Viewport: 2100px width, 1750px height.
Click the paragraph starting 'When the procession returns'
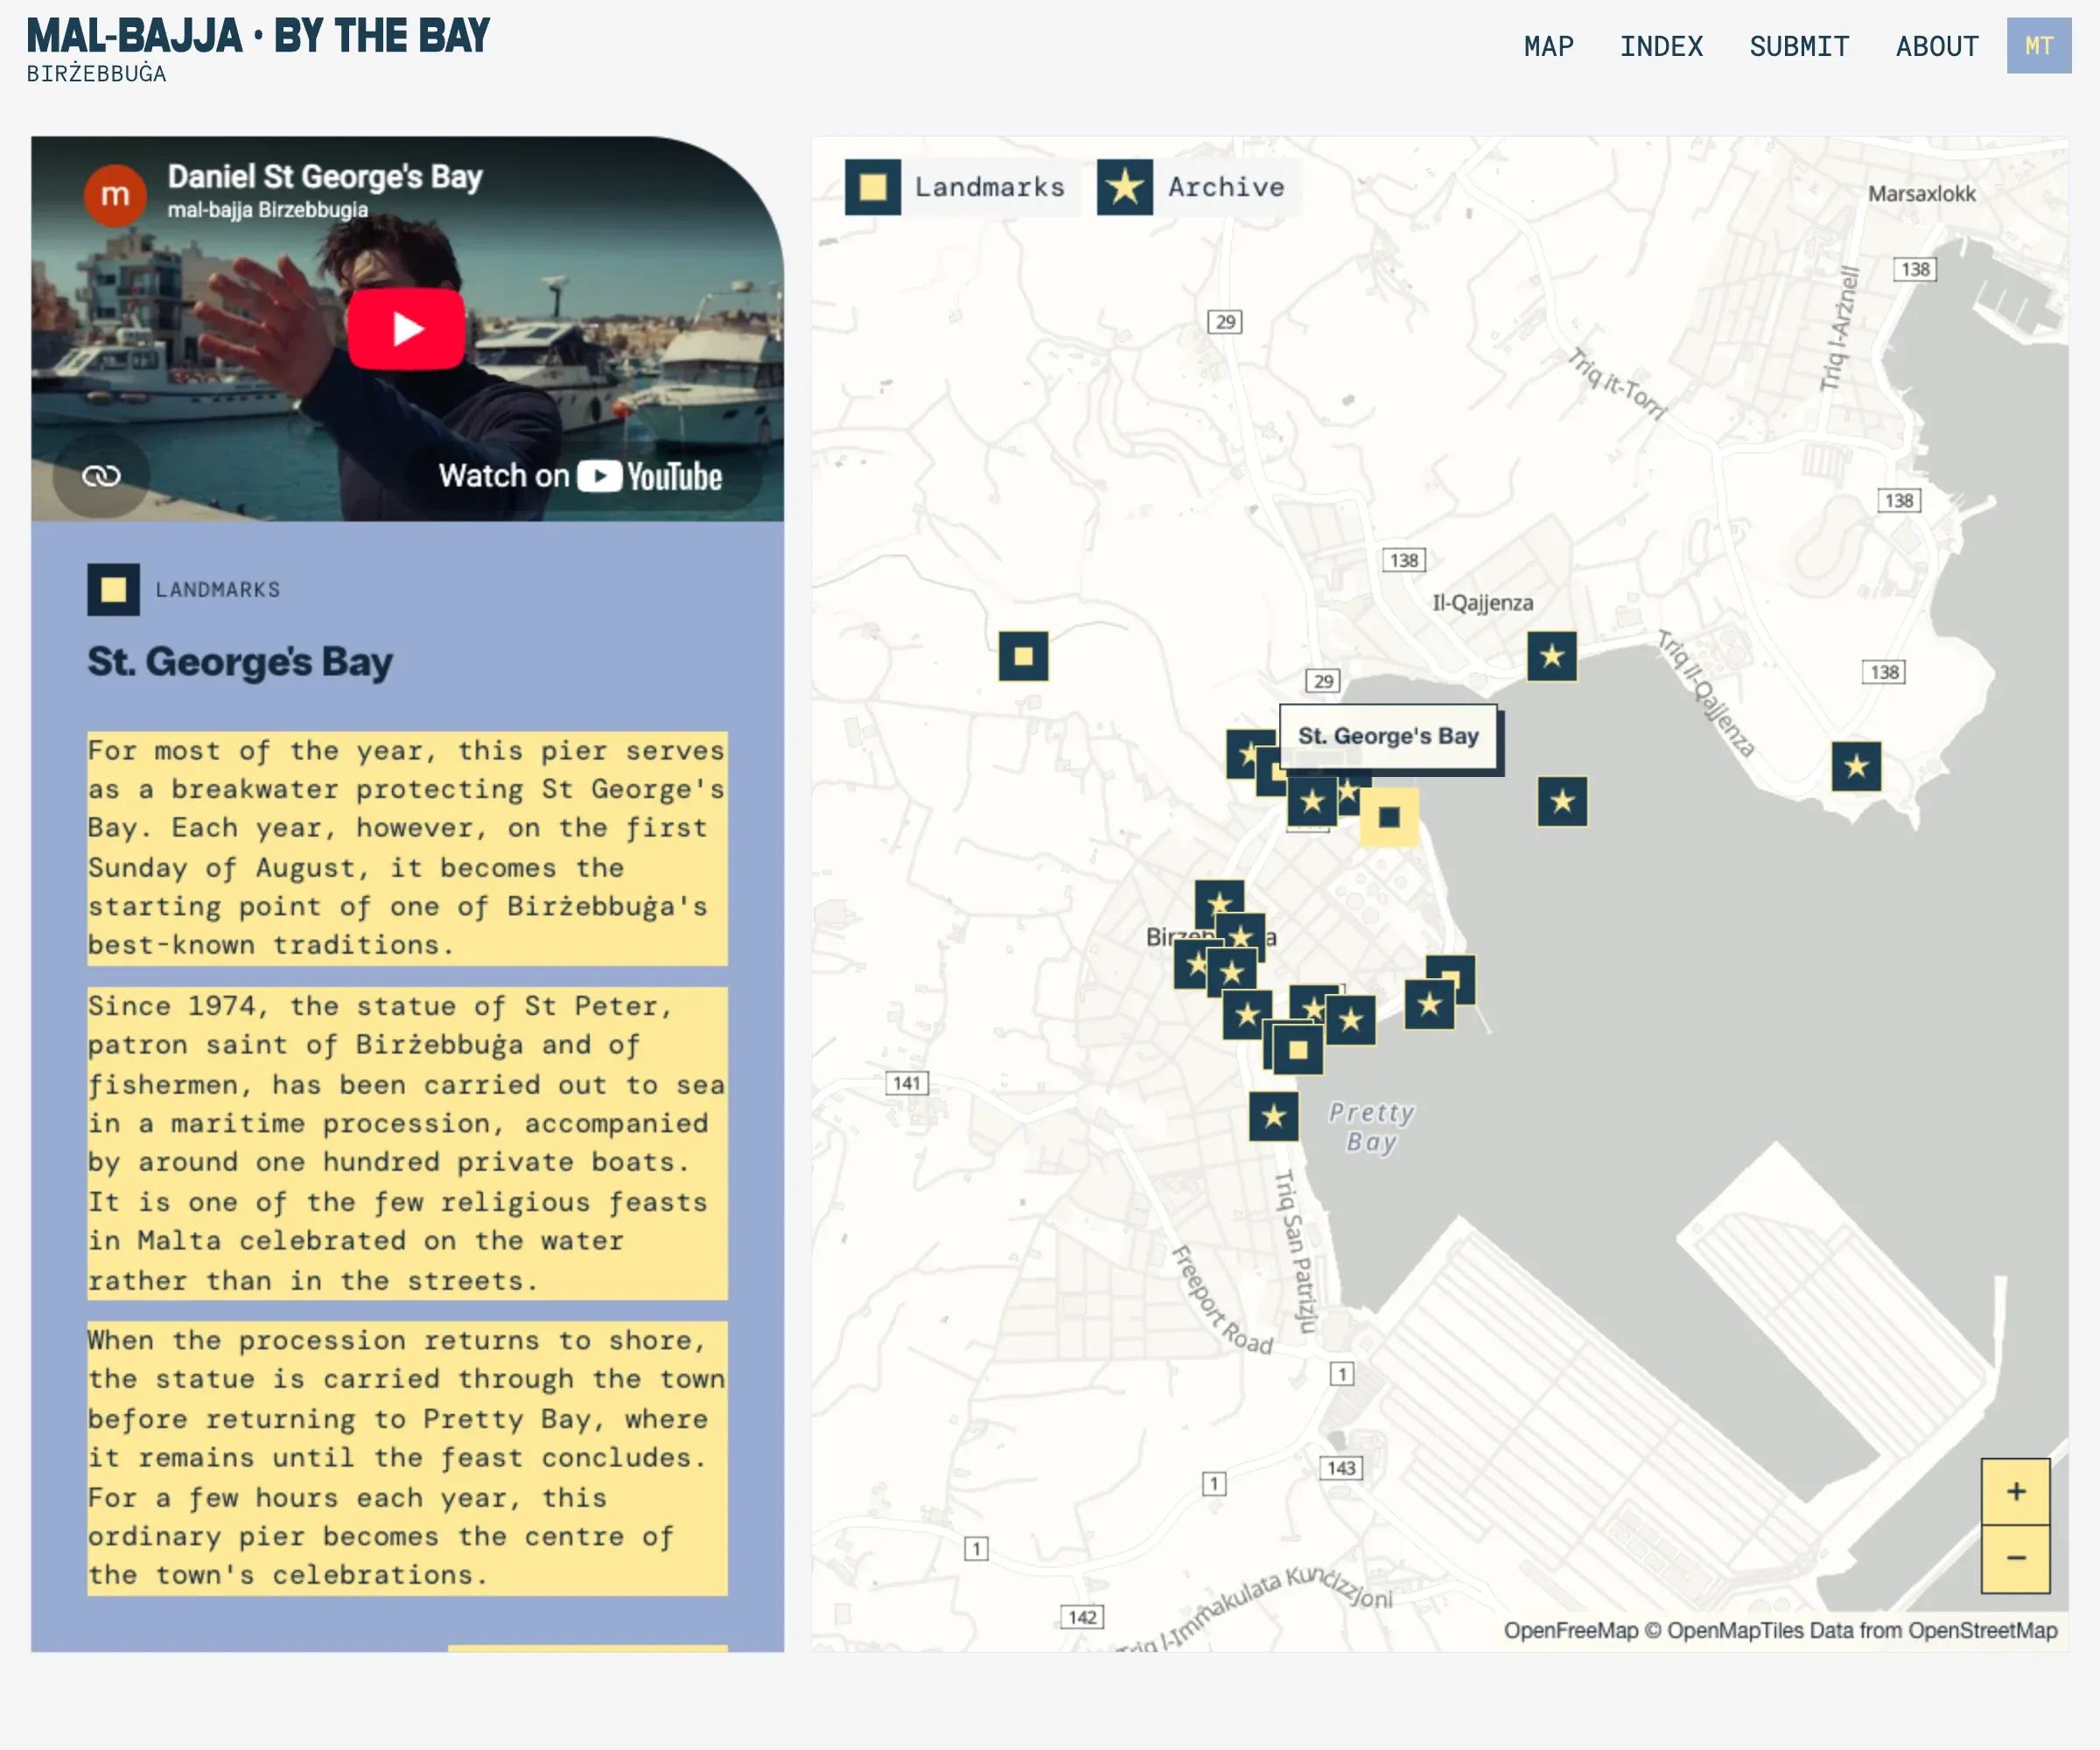tap(407, 1457)
